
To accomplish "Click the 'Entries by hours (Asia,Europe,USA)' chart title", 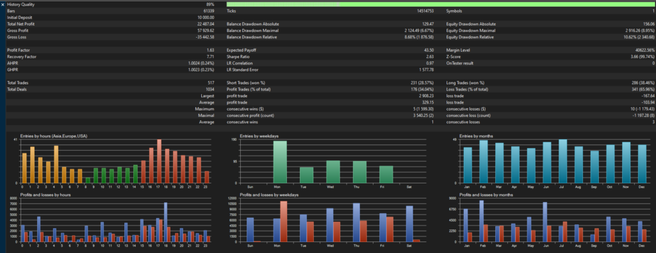I will point(54,136).
